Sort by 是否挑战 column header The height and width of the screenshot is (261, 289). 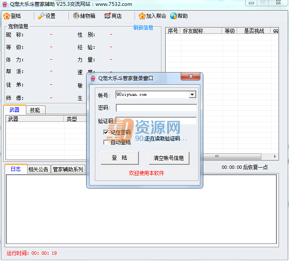pos(254,31)
